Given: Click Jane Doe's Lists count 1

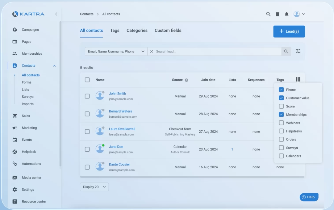Looking at the screenshot, I should (232, 149).
